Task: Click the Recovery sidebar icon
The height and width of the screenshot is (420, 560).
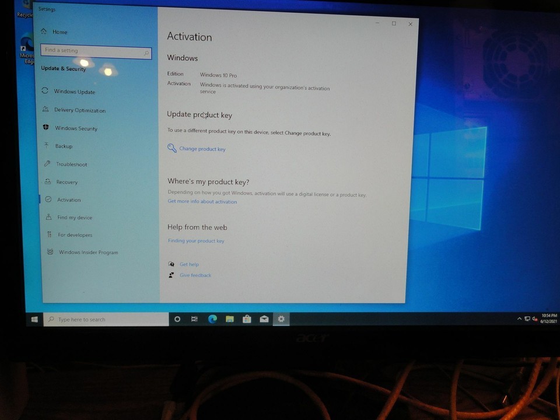Action: 47,182
